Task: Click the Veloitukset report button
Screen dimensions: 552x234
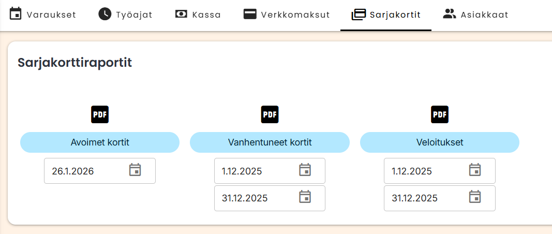Action: 440,142
